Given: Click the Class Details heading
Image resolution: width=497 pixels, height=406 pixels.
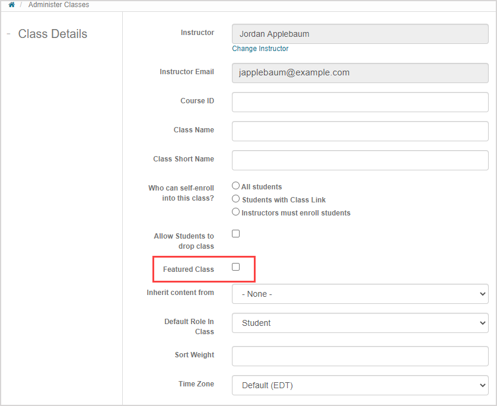Looking at the screenshot, I should point(53,34).
